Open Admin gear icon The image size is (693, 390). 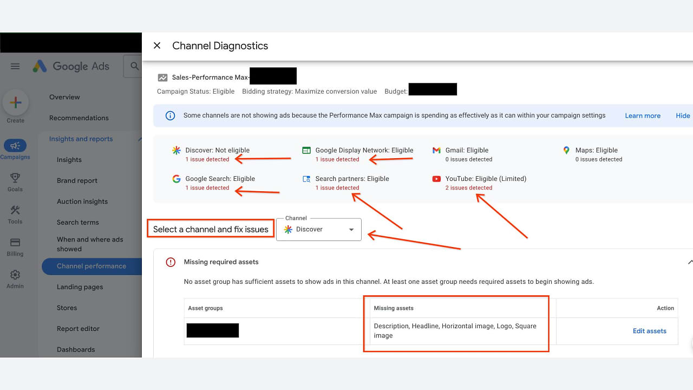[x=15, y=275]
